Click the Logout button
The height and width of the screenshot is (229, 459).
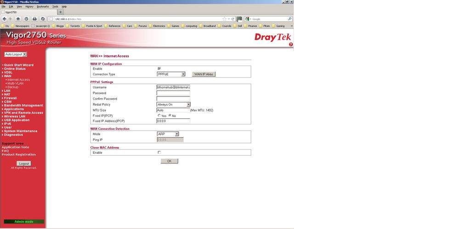pos(24,163)
